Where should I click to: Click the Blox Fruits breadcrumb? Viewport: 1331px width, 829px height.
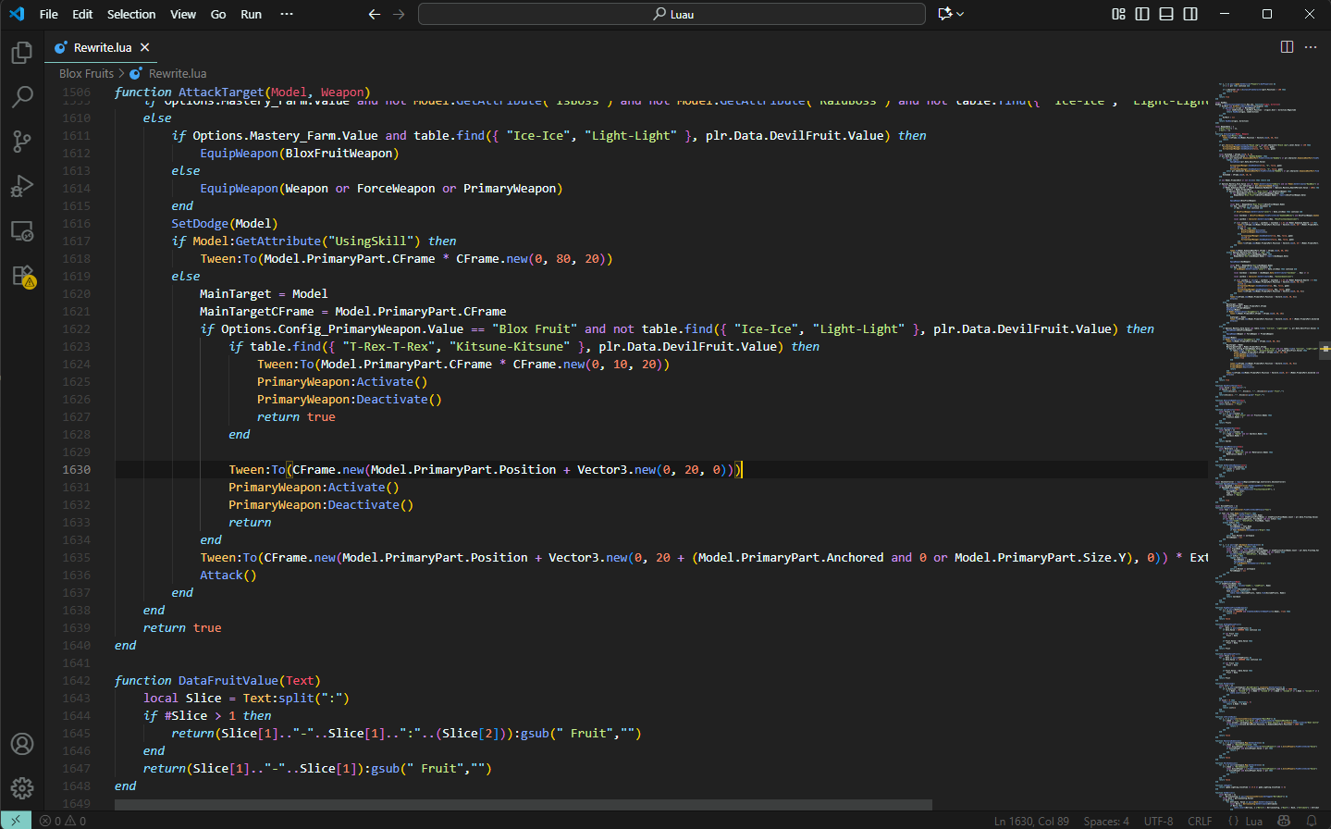tap(86, 73)
